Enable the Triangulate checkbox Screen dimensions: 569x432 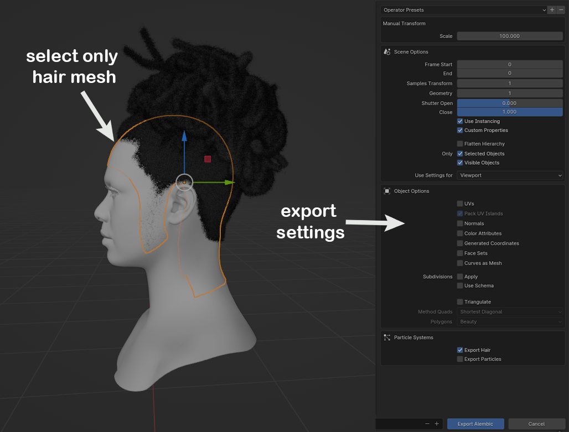tap(460, 302)
